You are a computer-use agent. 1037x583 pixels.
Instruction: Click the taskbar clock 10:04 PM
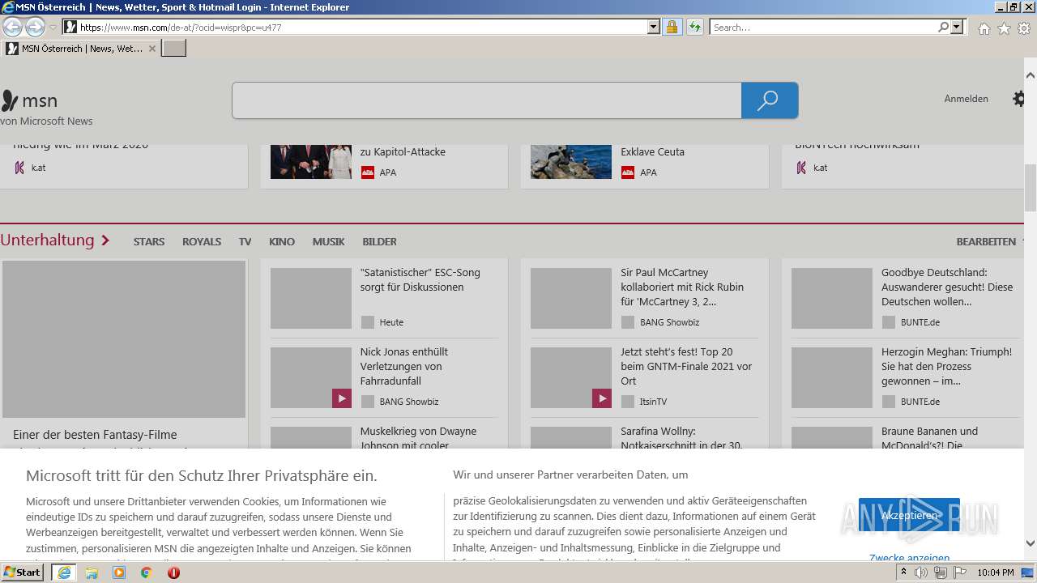click(x=996, y=572)
